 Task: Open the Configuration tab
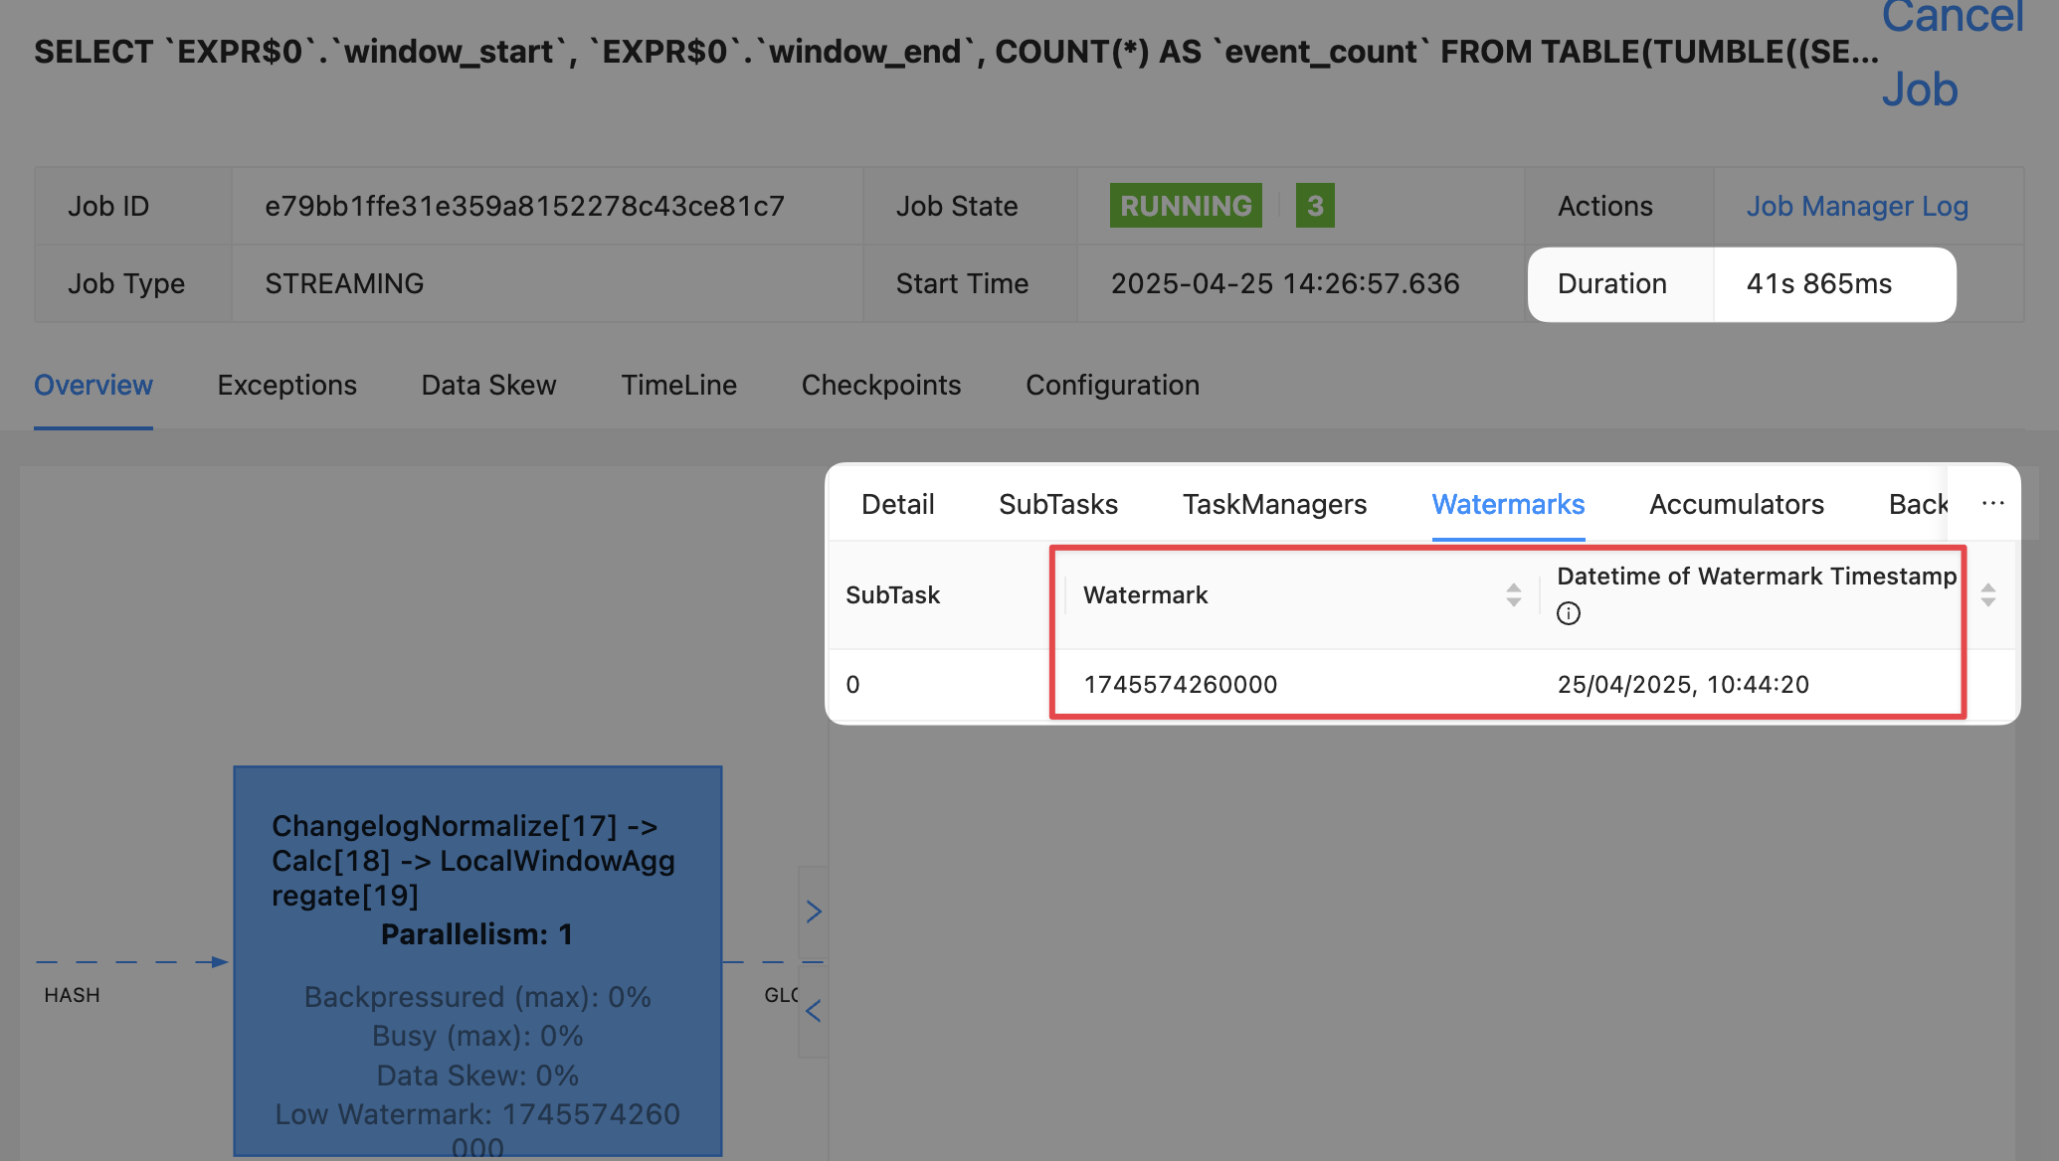1112,385
